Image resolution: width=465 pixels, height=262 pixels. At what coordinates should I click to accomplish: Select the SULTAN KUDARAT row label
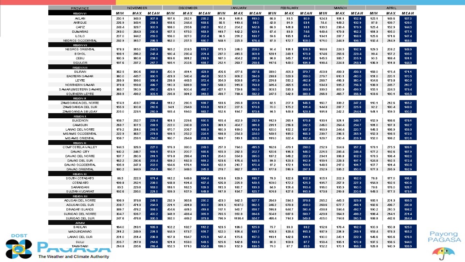(x=80, y=191)
